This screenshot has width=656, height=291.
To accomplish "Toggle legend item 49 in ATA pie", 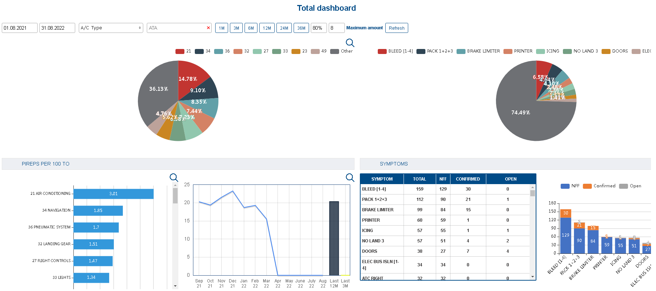I will click(319, 51).
